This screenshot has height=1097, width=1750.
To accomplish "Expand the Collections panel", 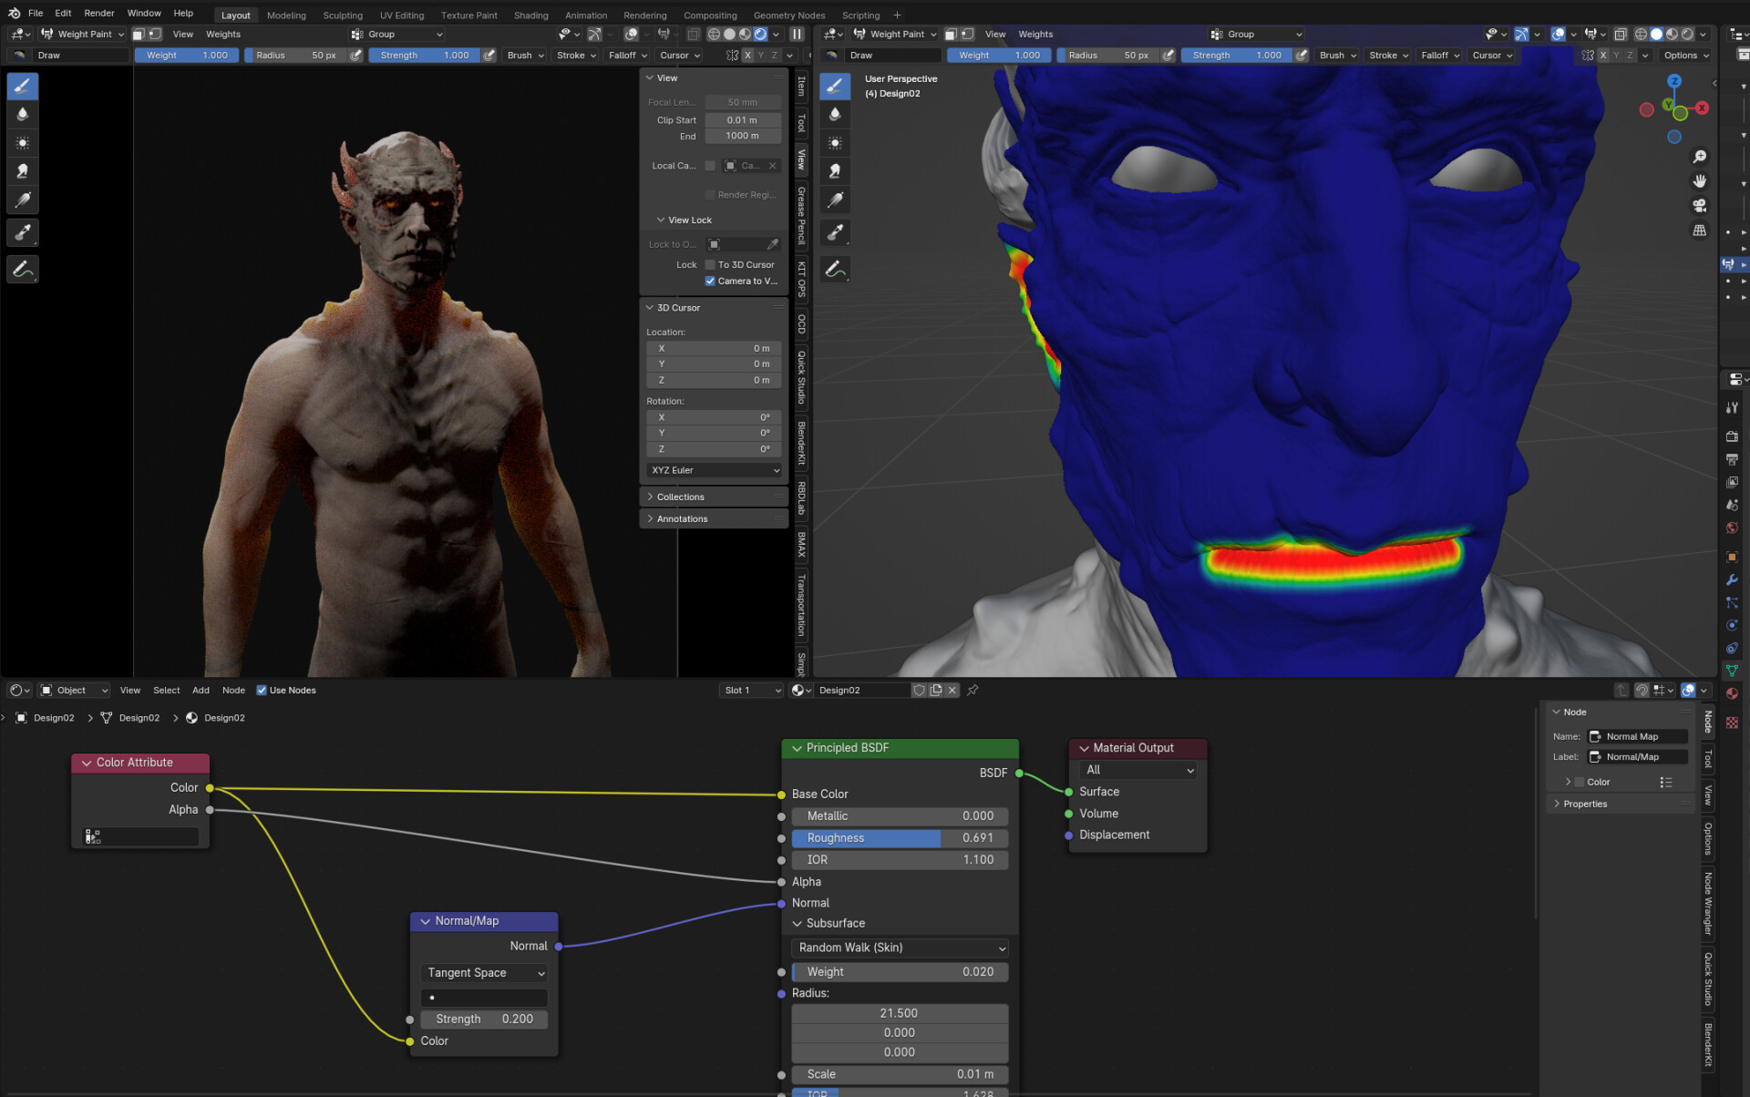I will (680, 497).
